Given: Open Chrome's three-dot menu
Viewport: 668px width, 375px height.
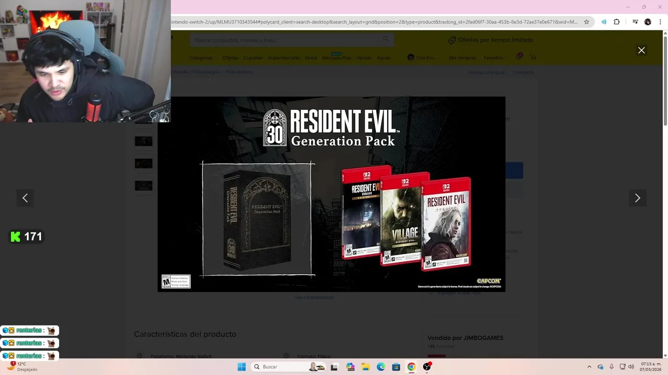Looking at the screenshot, I should point(660,22).
